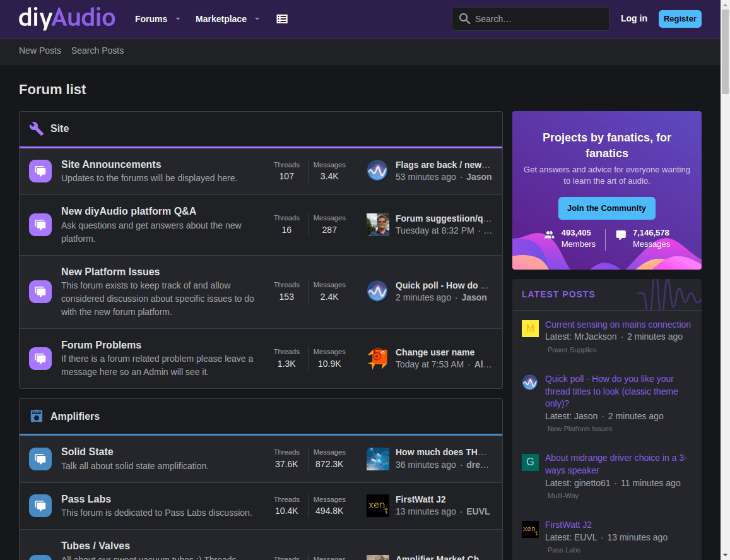Click LATEST POSTS heading

(558, 294)
